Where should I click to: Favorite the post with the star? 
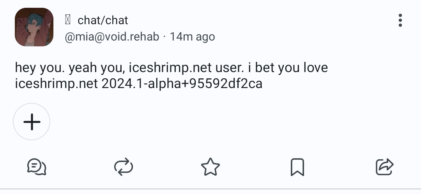pyautogui.click(x=210, y=167)
